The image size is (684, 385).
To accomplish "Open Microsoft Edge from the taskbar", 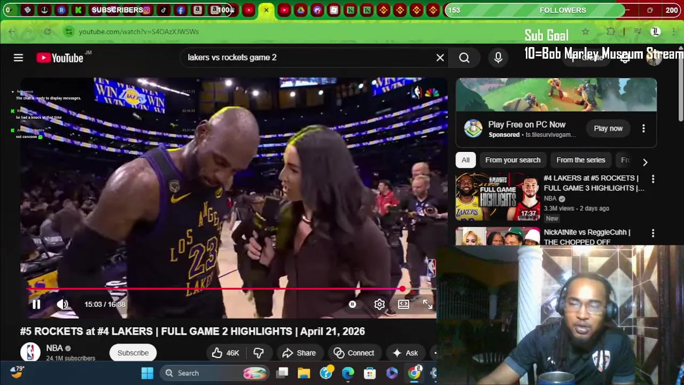I will (x=348, y=373).
